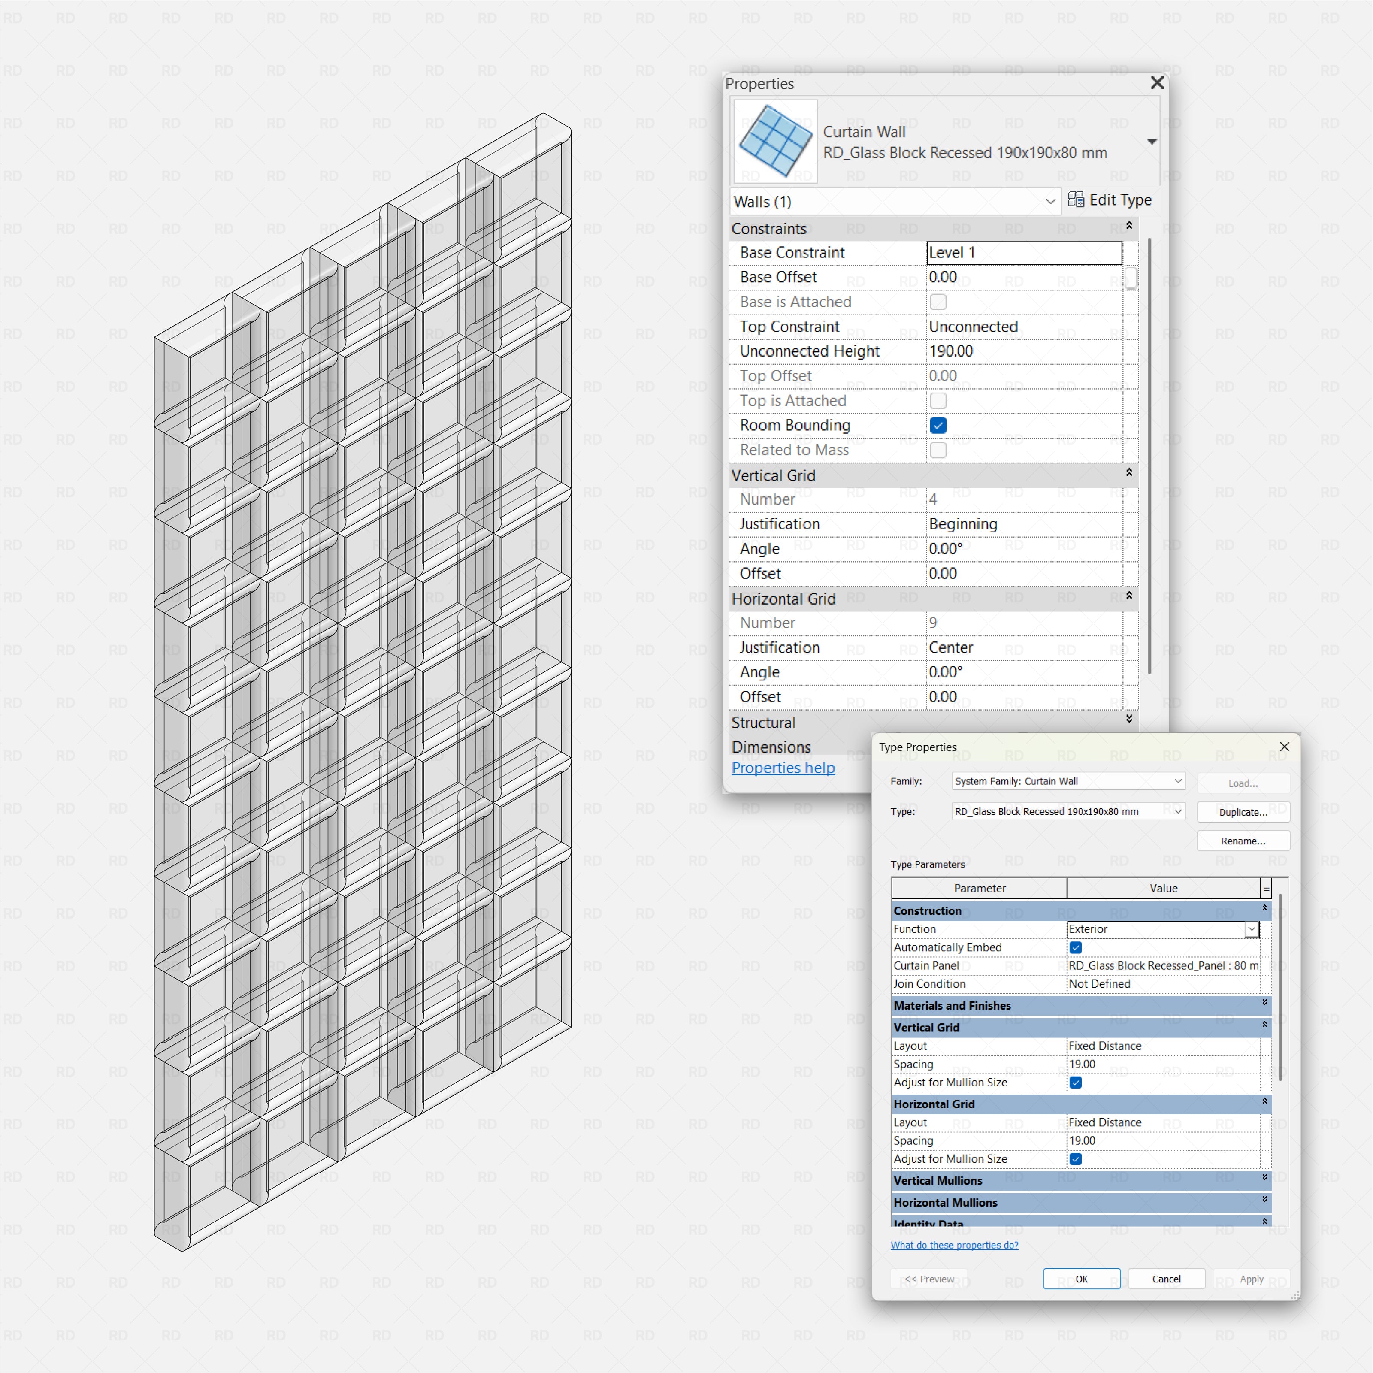Click the associate button beside Base Offset
1373x1373 pixels.
pyautogui.click(x=1131, y=278)
